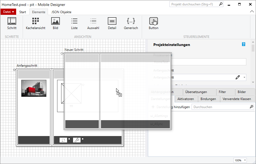Open the JSON Objekte ribbon tab

tap(61, 12)
